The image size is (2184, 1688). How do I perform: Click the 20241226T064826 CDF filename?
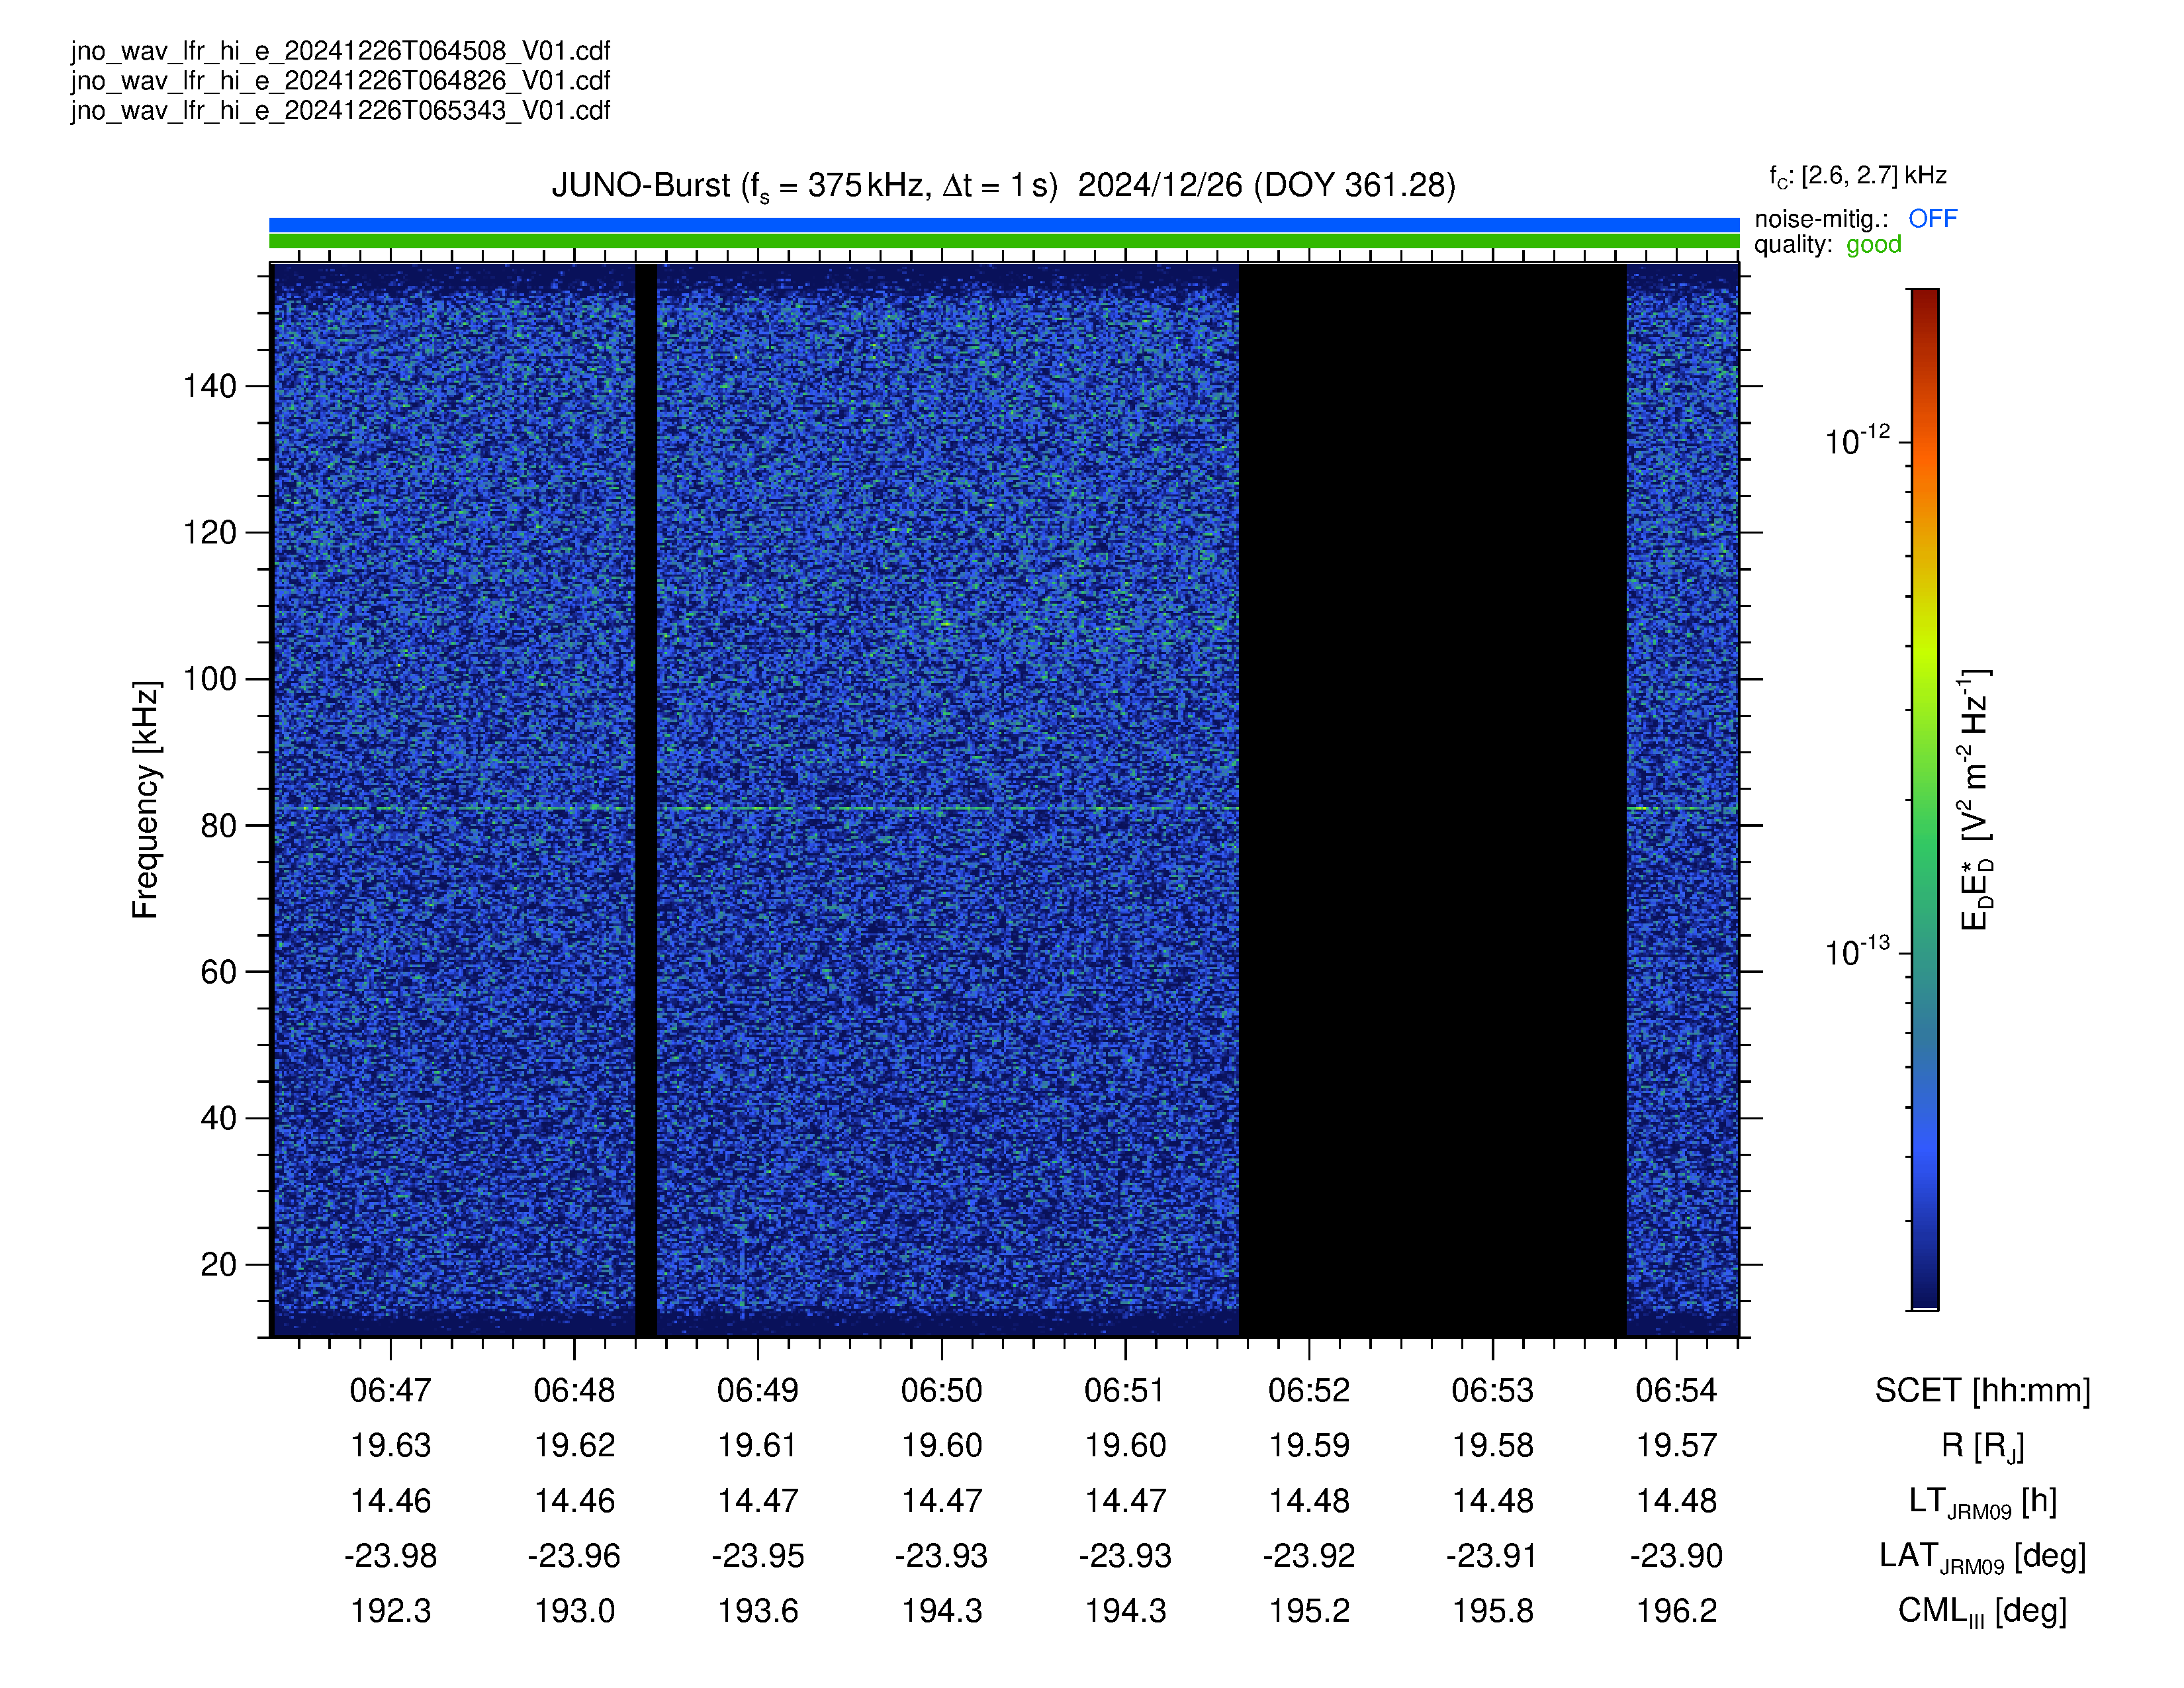point(340,81)
